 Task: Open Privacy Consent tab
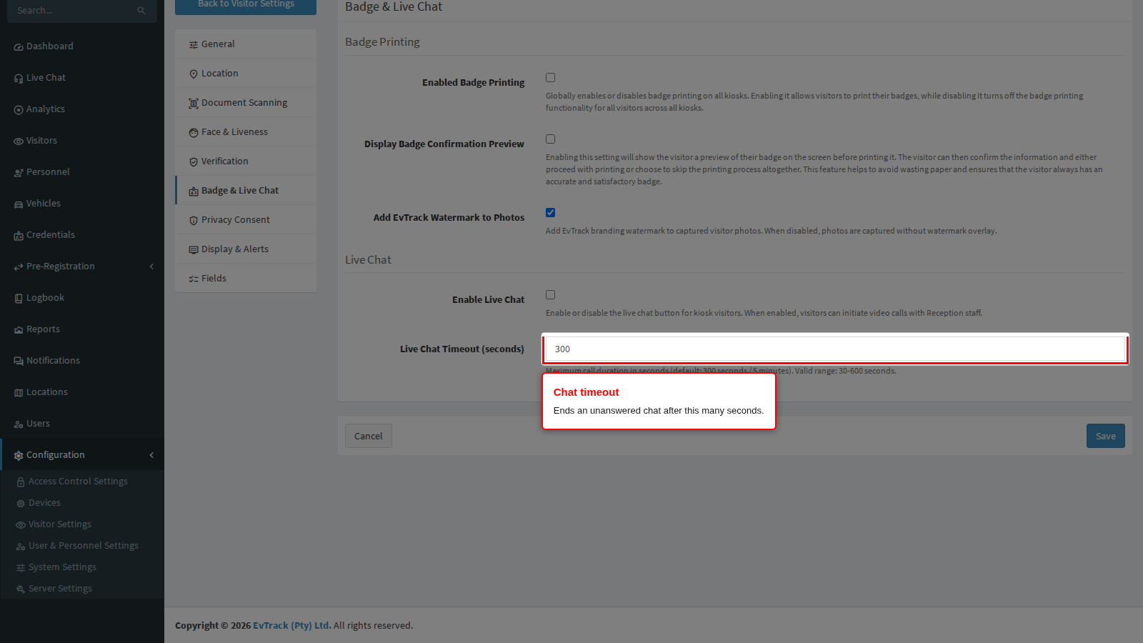pos(246,219)
